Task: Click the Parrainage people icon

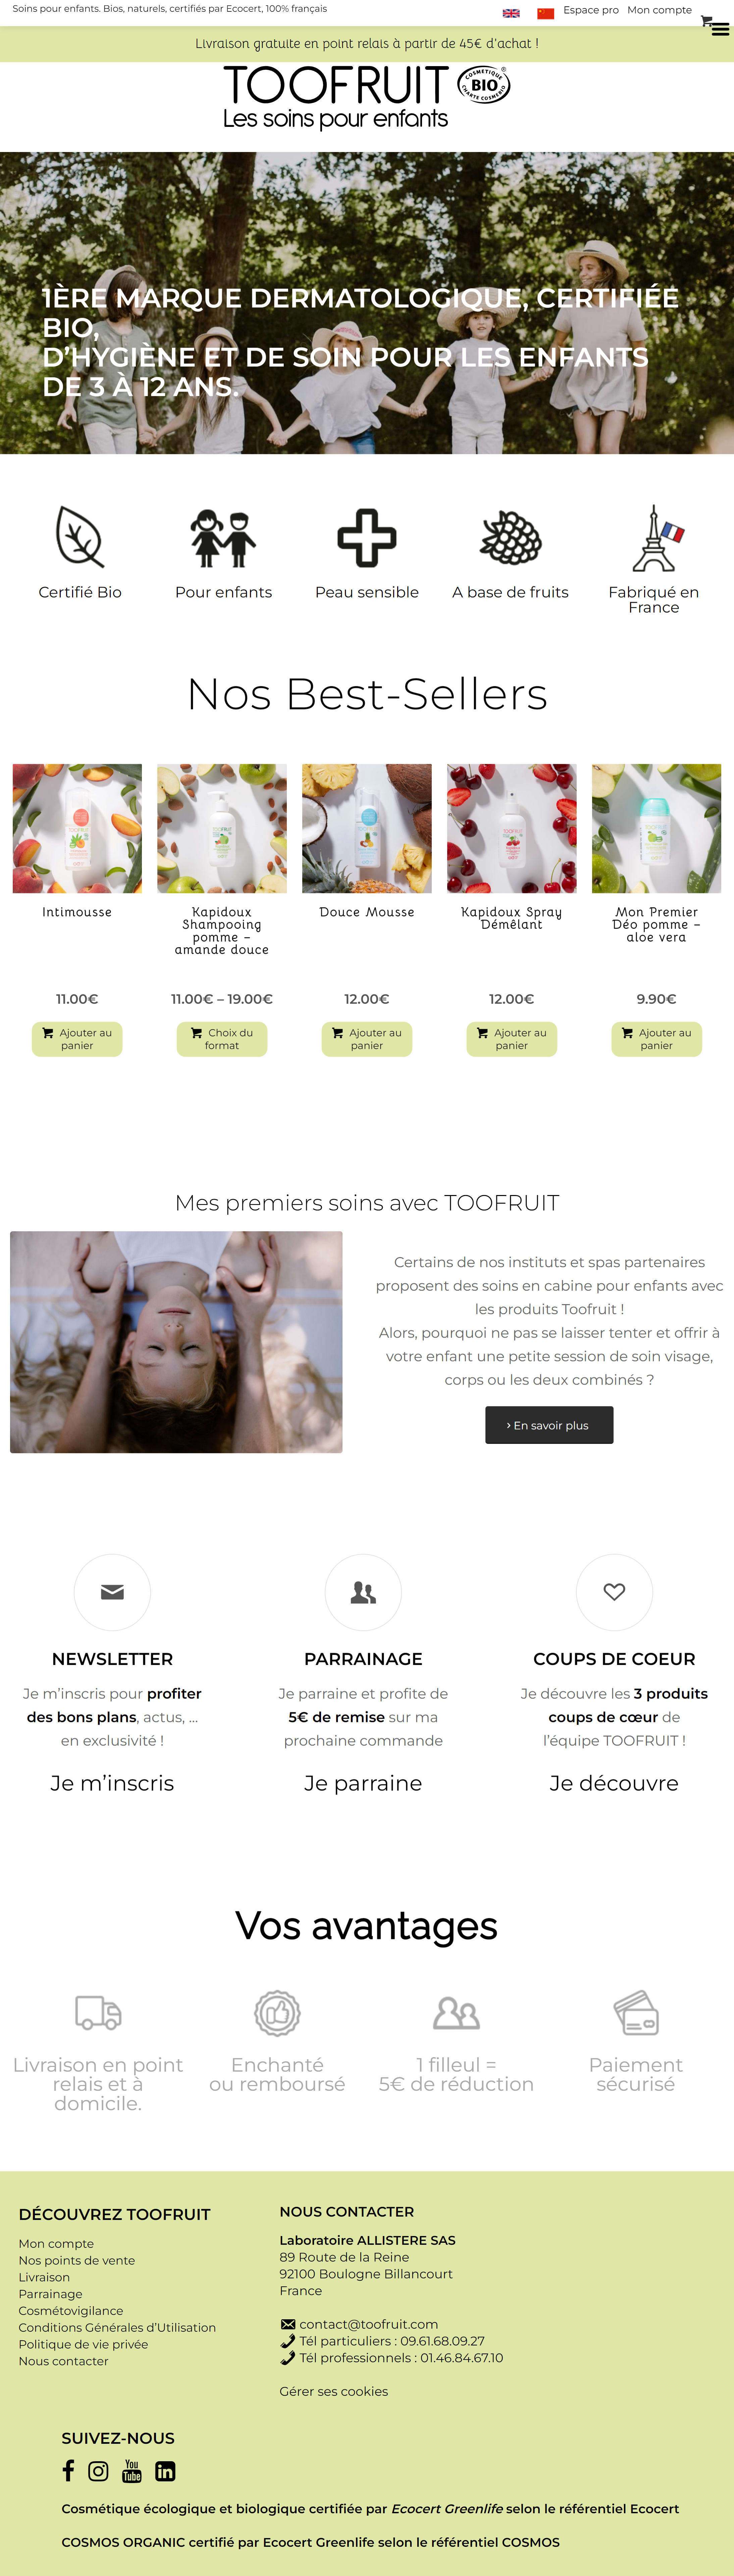Action: 363,1592
